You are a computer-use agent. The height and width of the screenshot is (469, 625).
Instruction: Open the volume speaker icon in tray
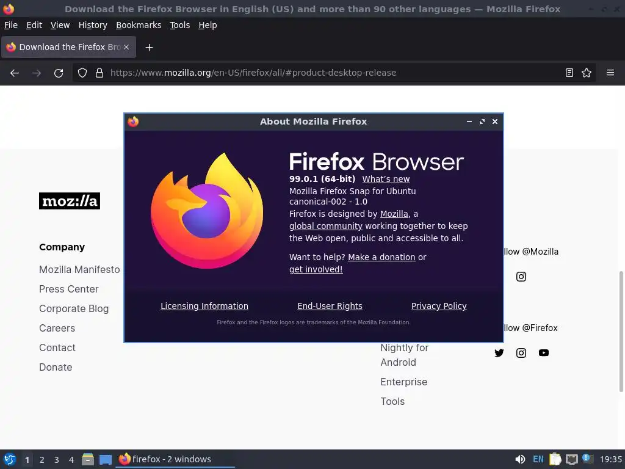520,459
